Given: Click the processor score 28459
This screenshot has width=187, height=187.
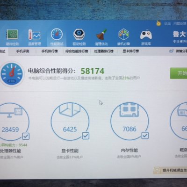Looking at the screenshot, I should (x=10, y=129).
